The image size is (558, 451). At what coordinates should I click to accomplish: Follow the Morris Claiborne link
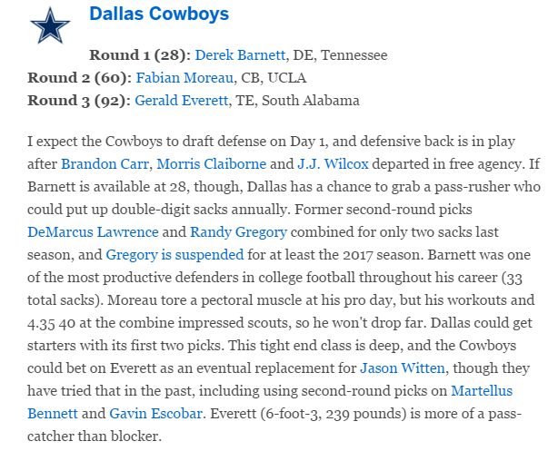tap(212, 164)
